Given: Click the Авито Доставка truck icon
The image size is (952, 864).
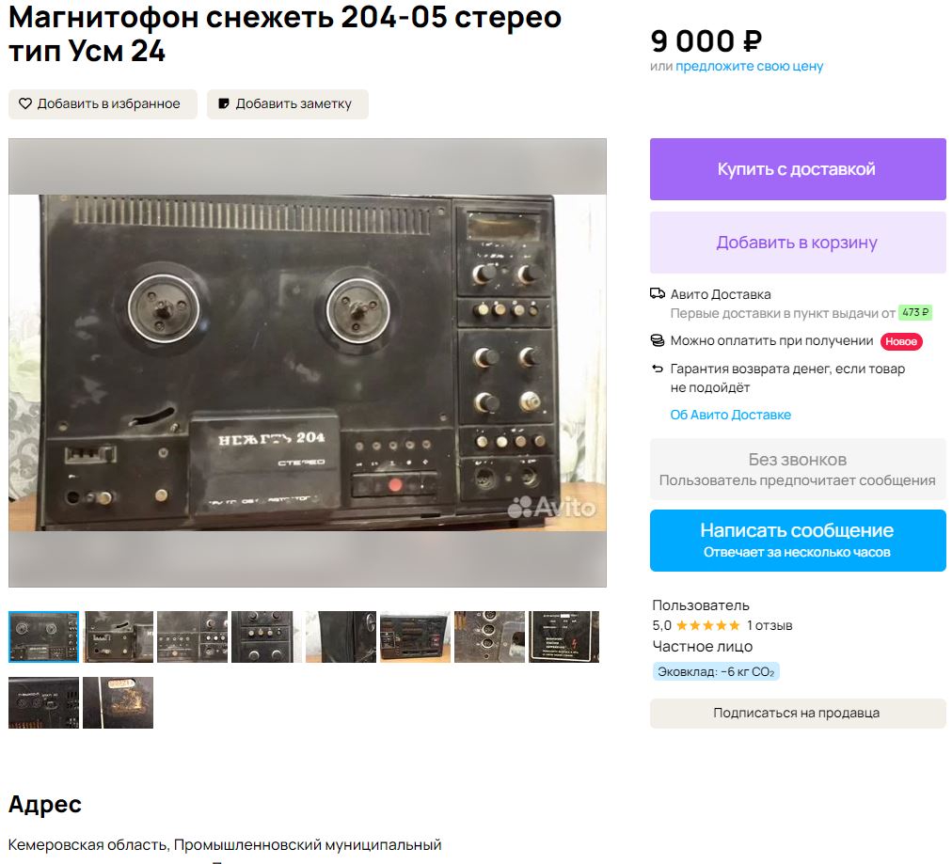Looking at the screenshot, I should tap(657, 293).
